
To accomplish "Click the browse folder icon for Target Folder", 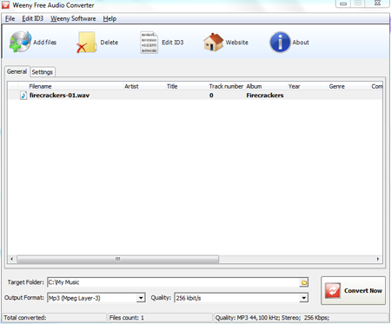I will [304, 282].
